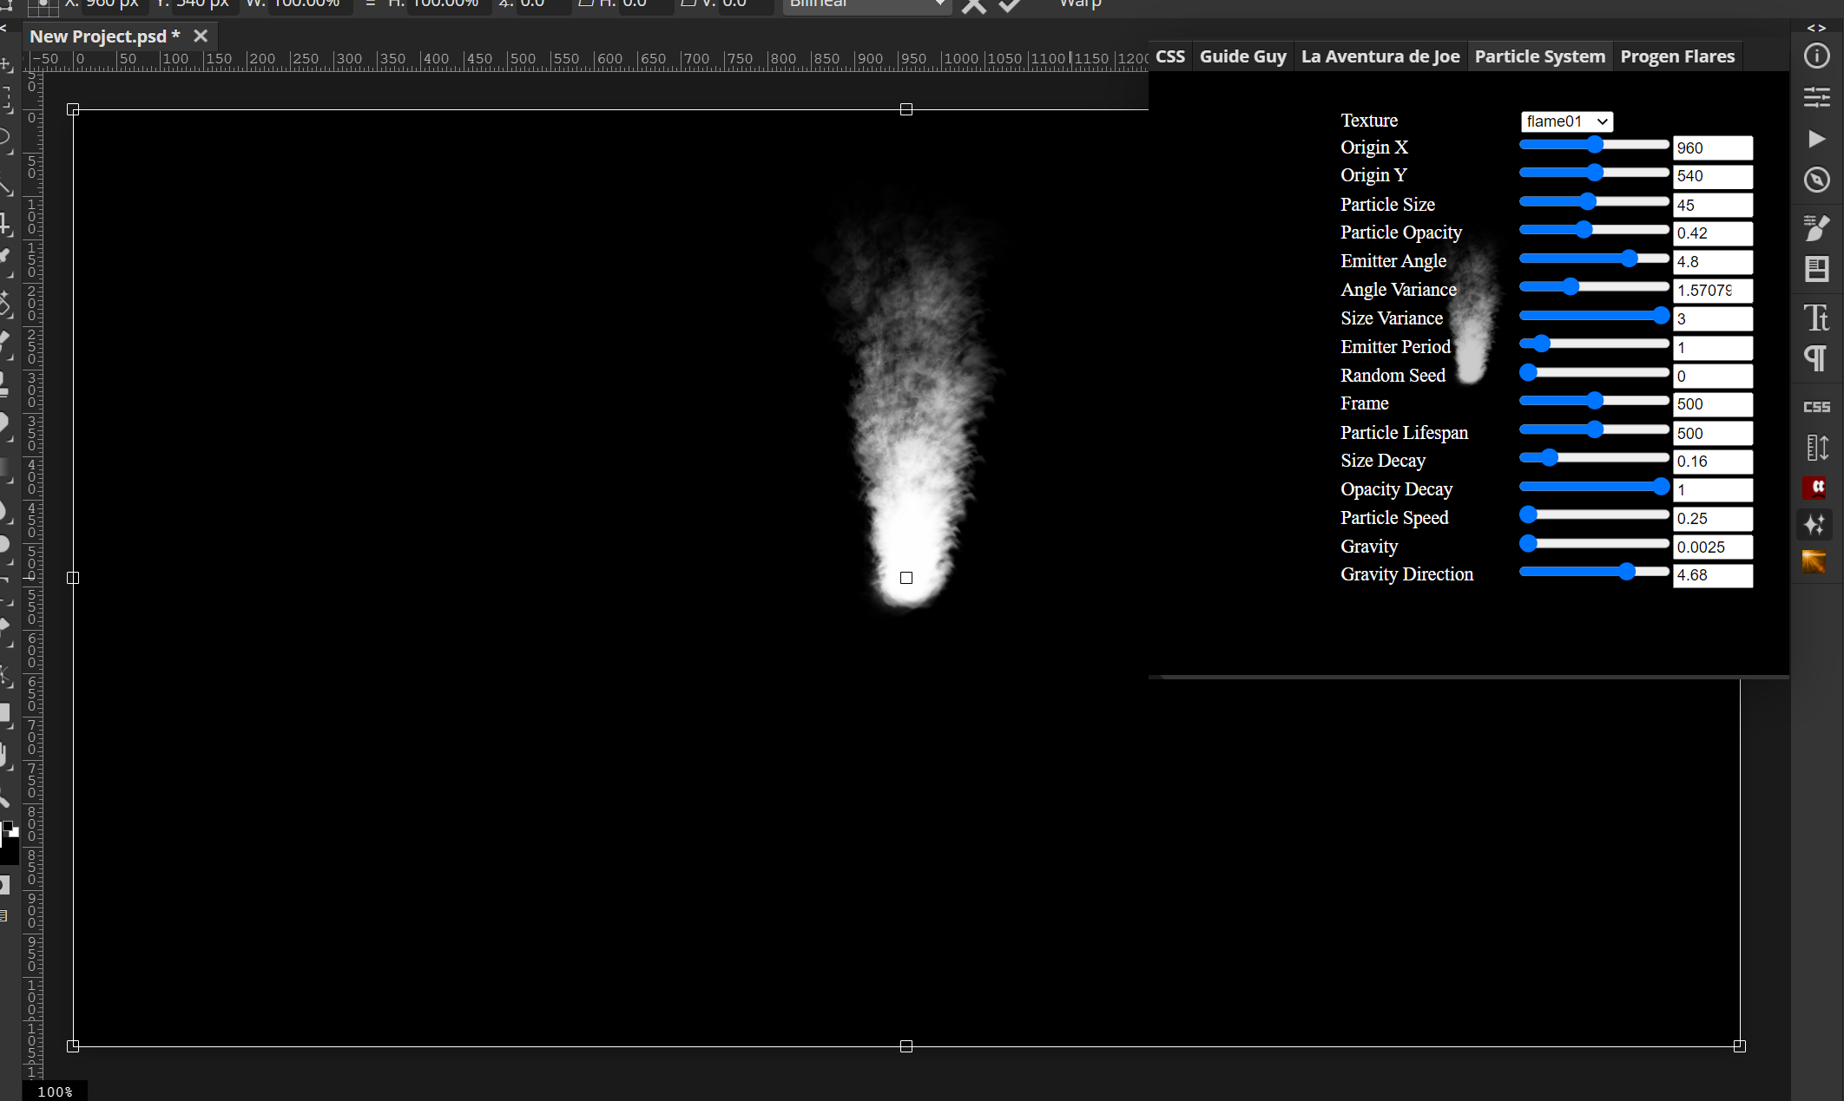This screenshot has width=1844, height=1101.
Task: Open the info panel from the right sidebar
Action: [1816, 56]
